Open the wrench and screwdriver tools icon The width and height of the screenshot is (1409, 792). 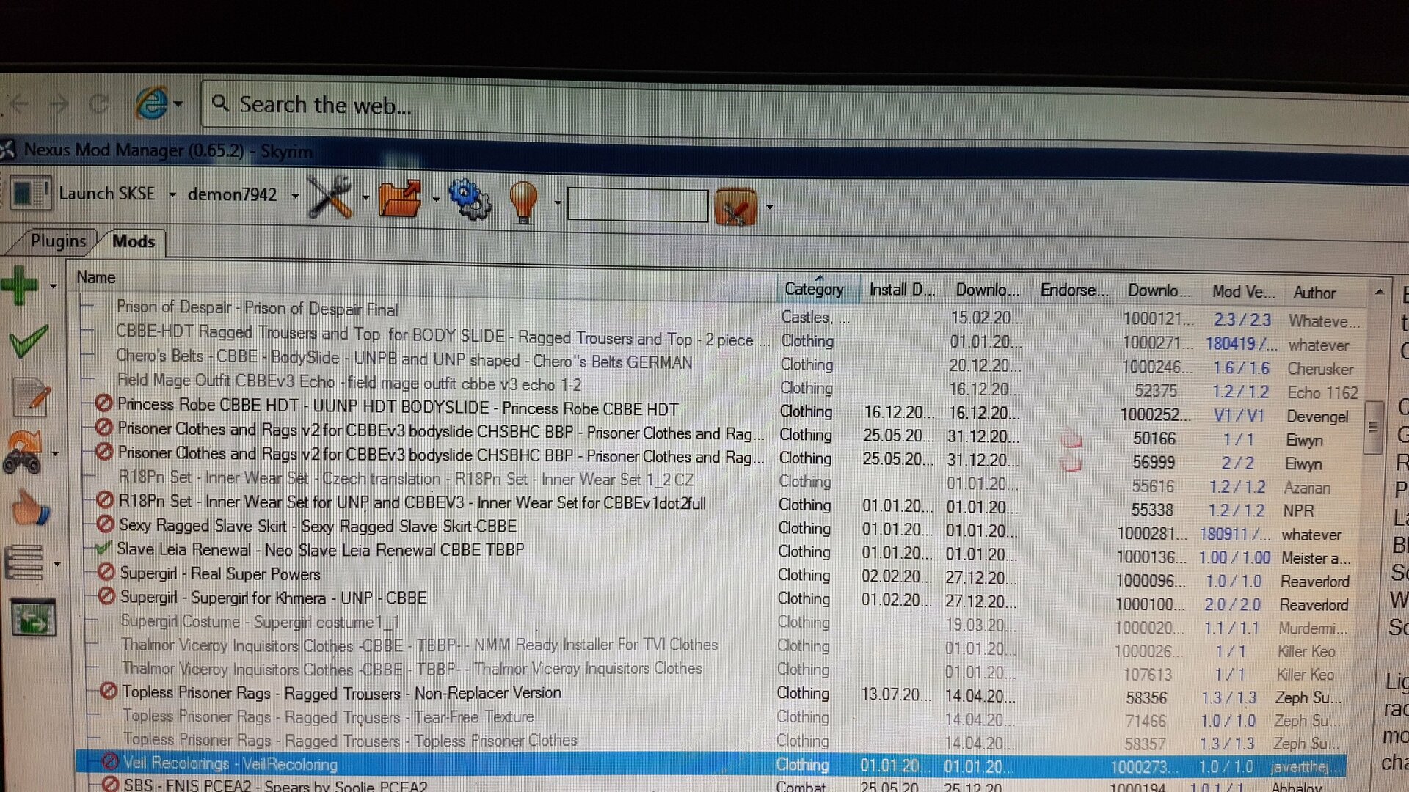pyautogui.click(x=330, y=197)
